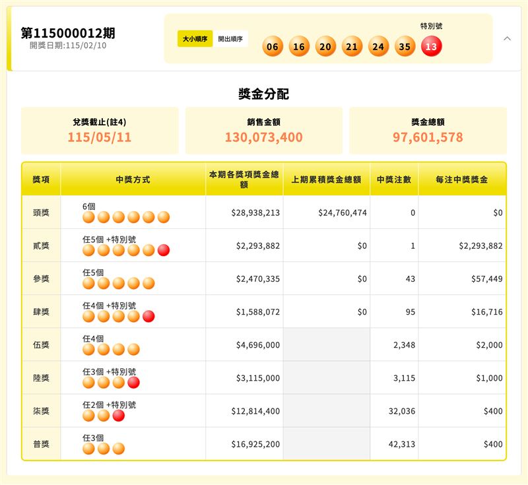Collapse the draw panel with the chevron
The image size is (528, 485).
point(507,39)
